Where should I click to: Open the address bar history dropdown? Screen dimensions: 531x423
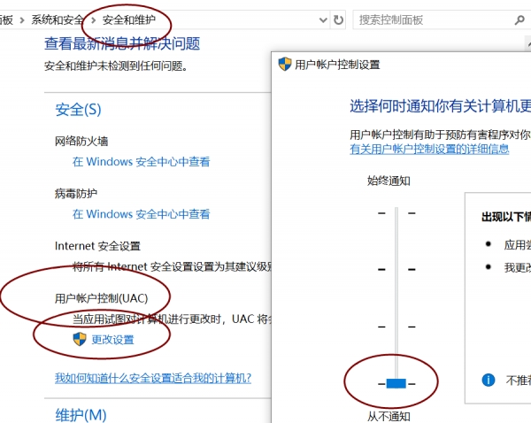tap(323, 20)
